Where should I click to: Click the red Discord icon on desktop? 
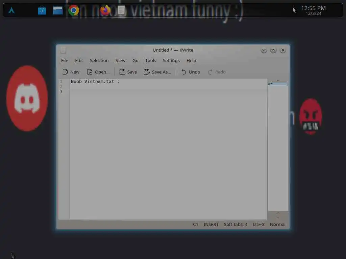27,98
